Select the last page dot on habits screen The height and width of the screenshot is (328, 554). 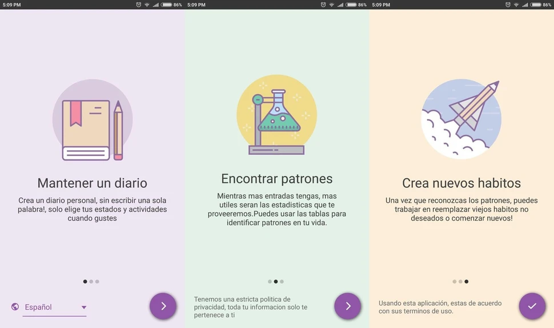tap(467, 281)
